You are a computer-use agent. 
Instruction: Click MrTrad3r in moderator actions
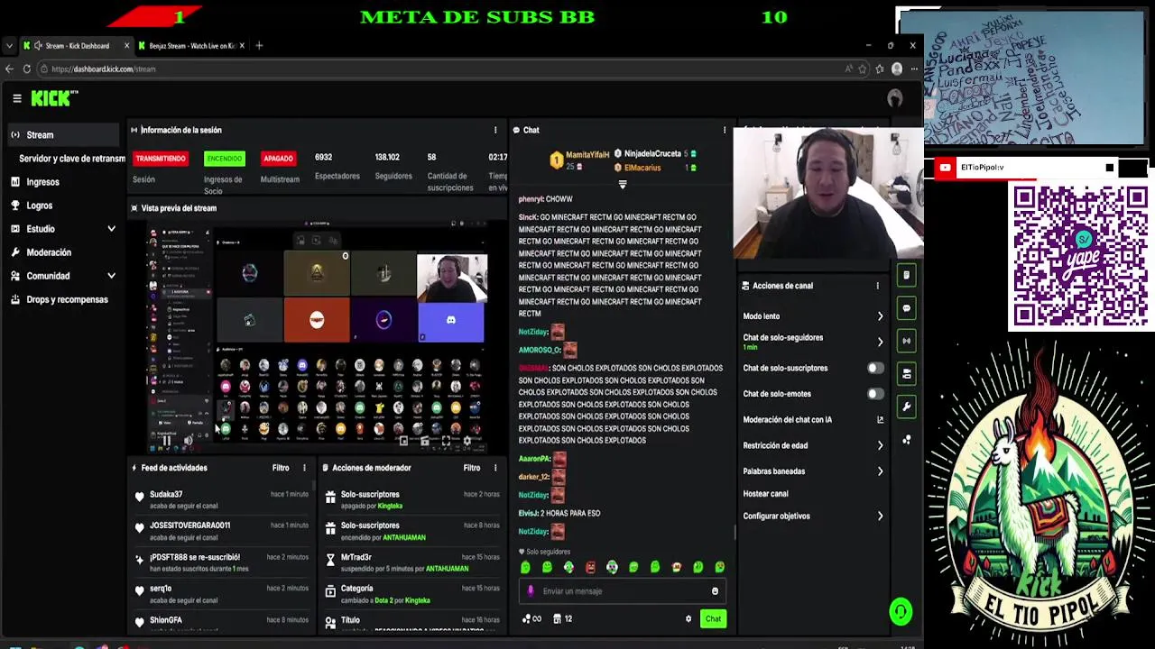click(356, 557)
